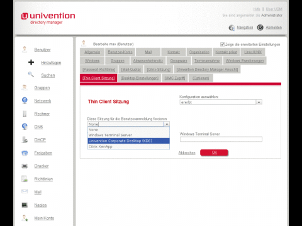Open the Windows Erweiterungen tab
The width and height of the screenshot is (302, 226).
[245, 61]
